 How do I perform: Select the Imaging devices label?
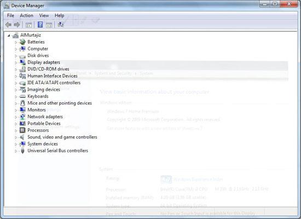(x=44, y=90)
